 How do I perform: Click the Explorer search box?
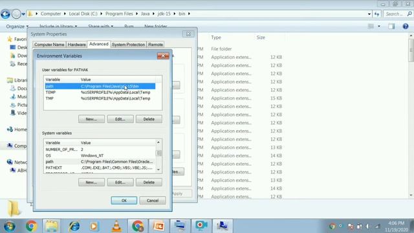[x=398, y=14]
